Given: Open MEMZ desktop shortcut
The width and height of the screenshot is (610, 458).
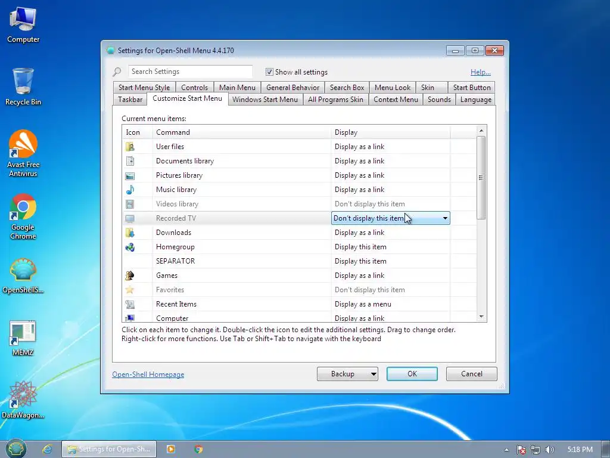Looking at the screenshot, I should click(23, 338).
